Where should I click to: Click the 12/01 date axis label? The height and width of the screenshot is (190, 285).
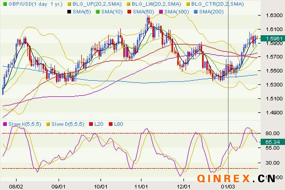pyautogui.click(x=183, y=186)
